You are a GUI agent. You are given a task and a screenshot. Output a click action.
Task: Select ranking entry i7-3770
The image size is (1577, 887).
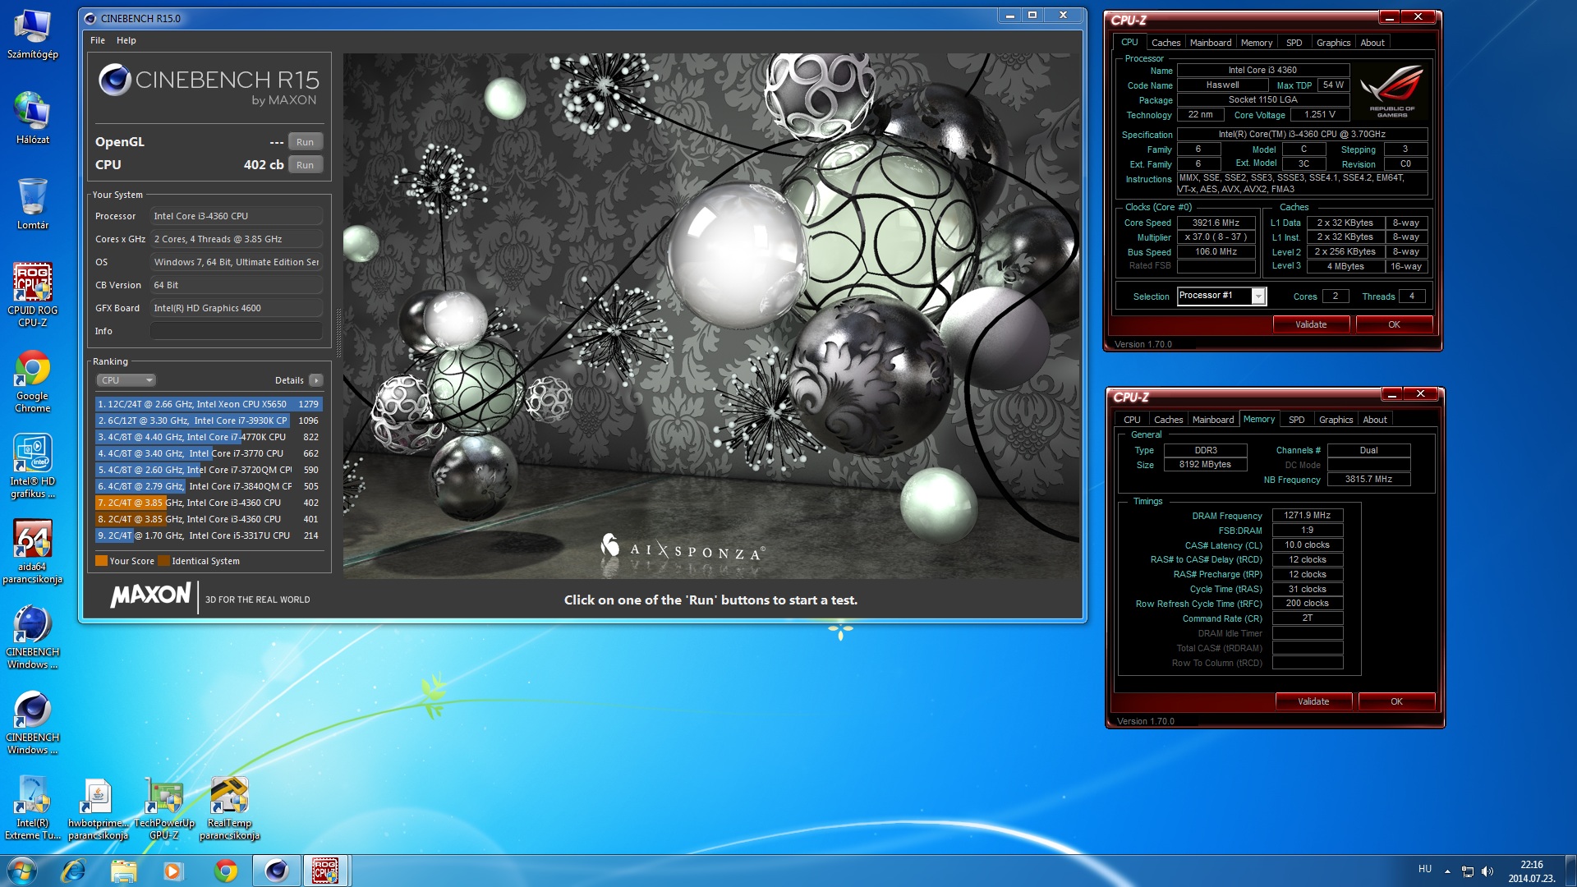209,453
